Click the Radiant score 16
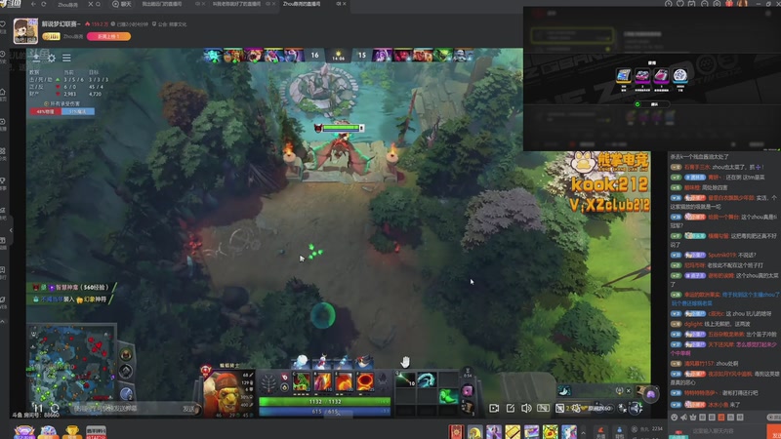Viewport: 781px width, 439px height. click(x=314, y=55)
